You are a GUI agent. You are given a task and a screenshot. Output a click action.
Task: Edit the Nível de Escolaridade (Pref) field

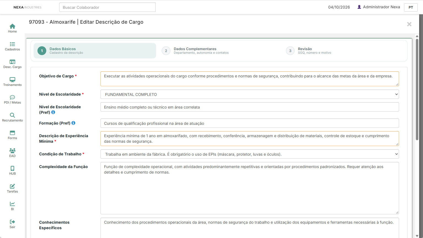(x=250, y=107)
